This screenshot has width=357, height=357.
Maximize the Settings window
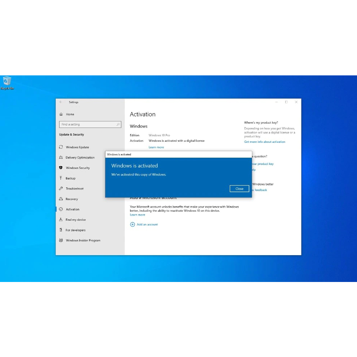pos(286,102)
